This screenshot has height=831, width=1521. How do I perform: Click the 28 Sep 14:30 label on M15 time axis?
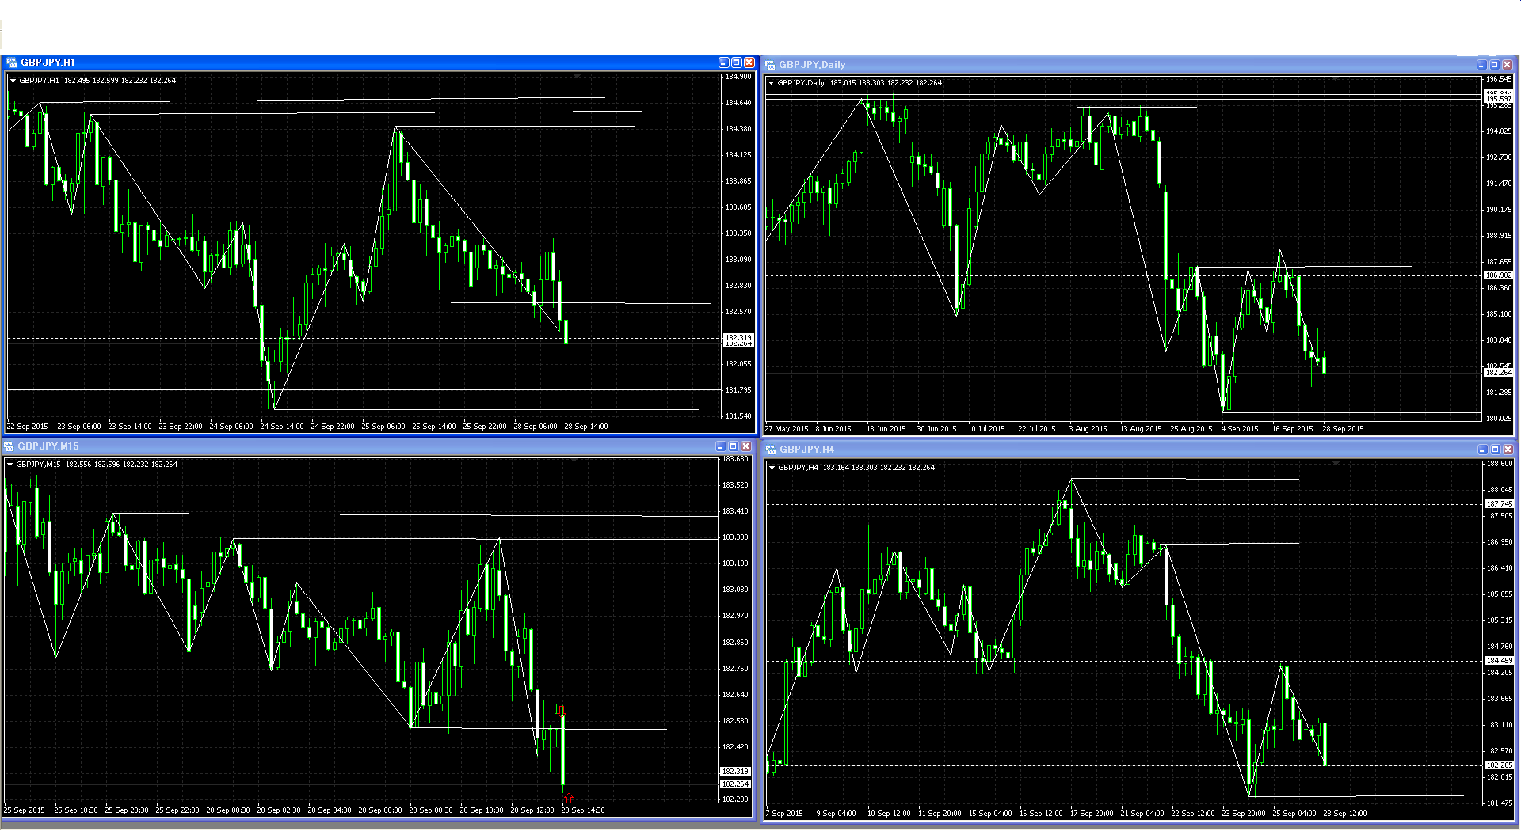pos(583,810)
